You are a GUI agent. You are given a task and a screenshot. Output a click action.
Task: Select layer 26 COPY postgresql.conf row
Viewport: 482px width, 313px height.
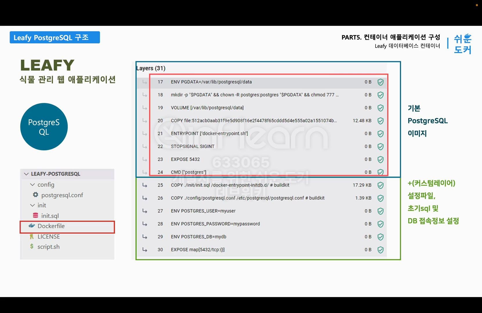(262, 198)
